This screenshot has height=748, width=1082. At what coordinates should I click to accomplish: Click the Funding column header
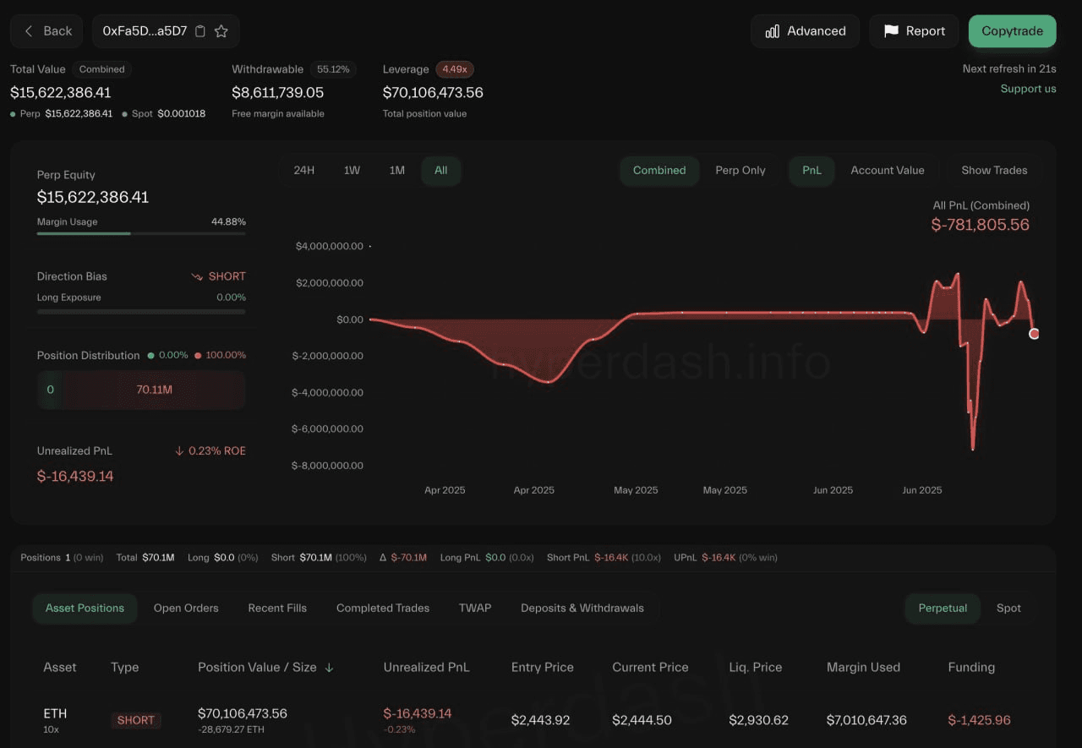coord(971,668)
